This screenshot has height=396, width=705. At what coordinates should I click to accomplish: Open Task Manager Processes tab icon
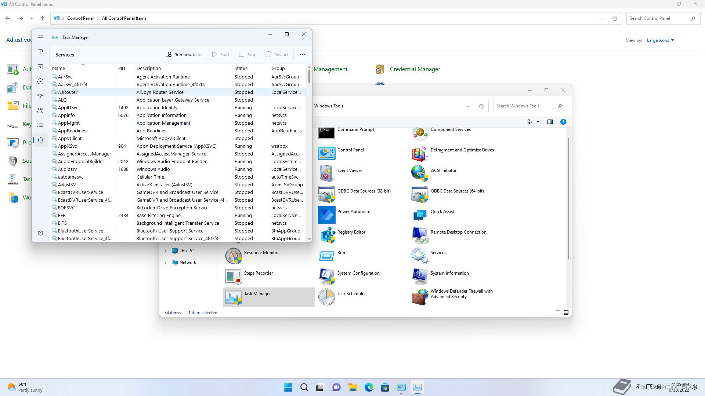(x=40, y=52)
